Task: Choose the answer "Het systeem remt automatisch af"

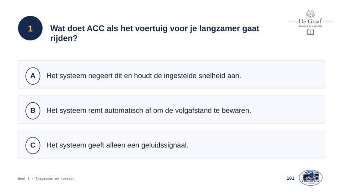Action: 171,109
